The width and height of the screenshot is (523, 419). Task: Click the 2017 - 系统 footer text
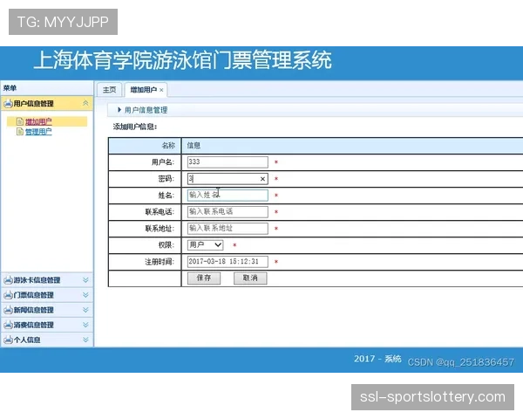click(x=377, y=359)
